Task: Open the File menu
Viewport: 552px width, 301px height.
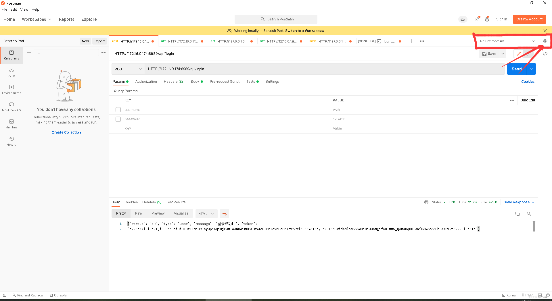Action: (x=4, y=9)
